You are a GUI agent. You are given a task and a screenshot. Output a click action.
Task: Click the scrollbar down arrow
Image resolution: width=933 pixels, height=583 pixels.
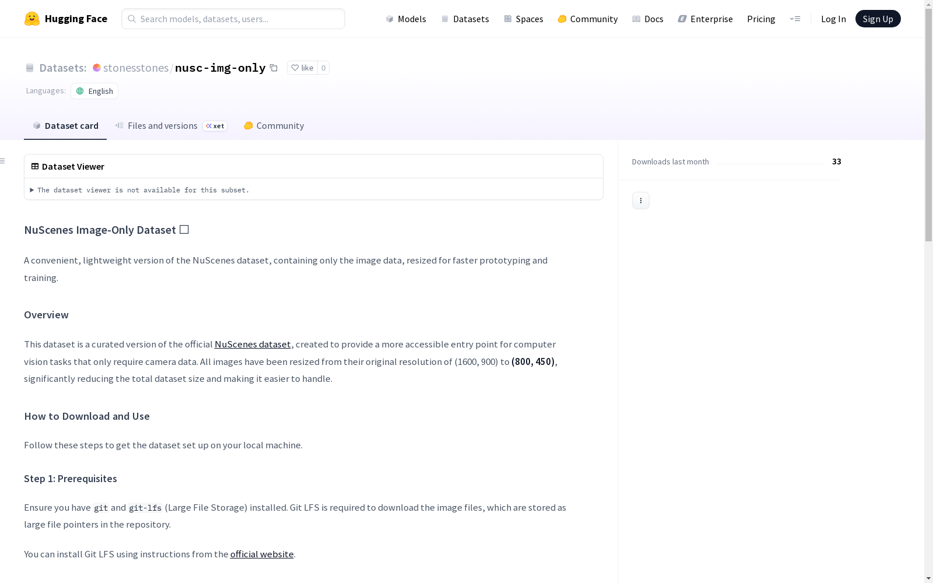tap(928, 578)
